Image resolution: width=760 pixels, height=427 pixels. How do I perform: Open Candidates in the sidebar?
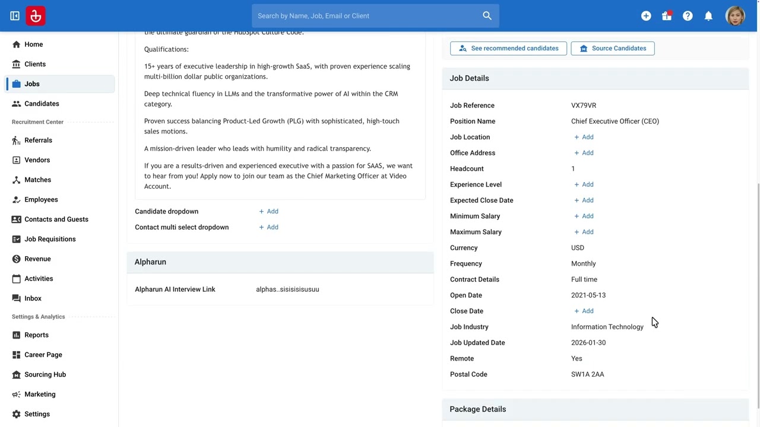59,104
